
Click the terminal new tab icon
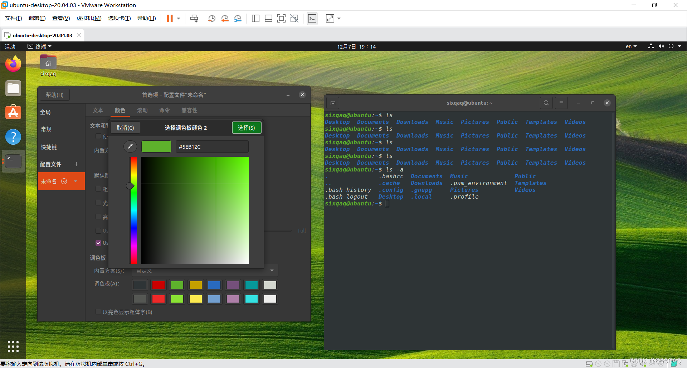333,103
